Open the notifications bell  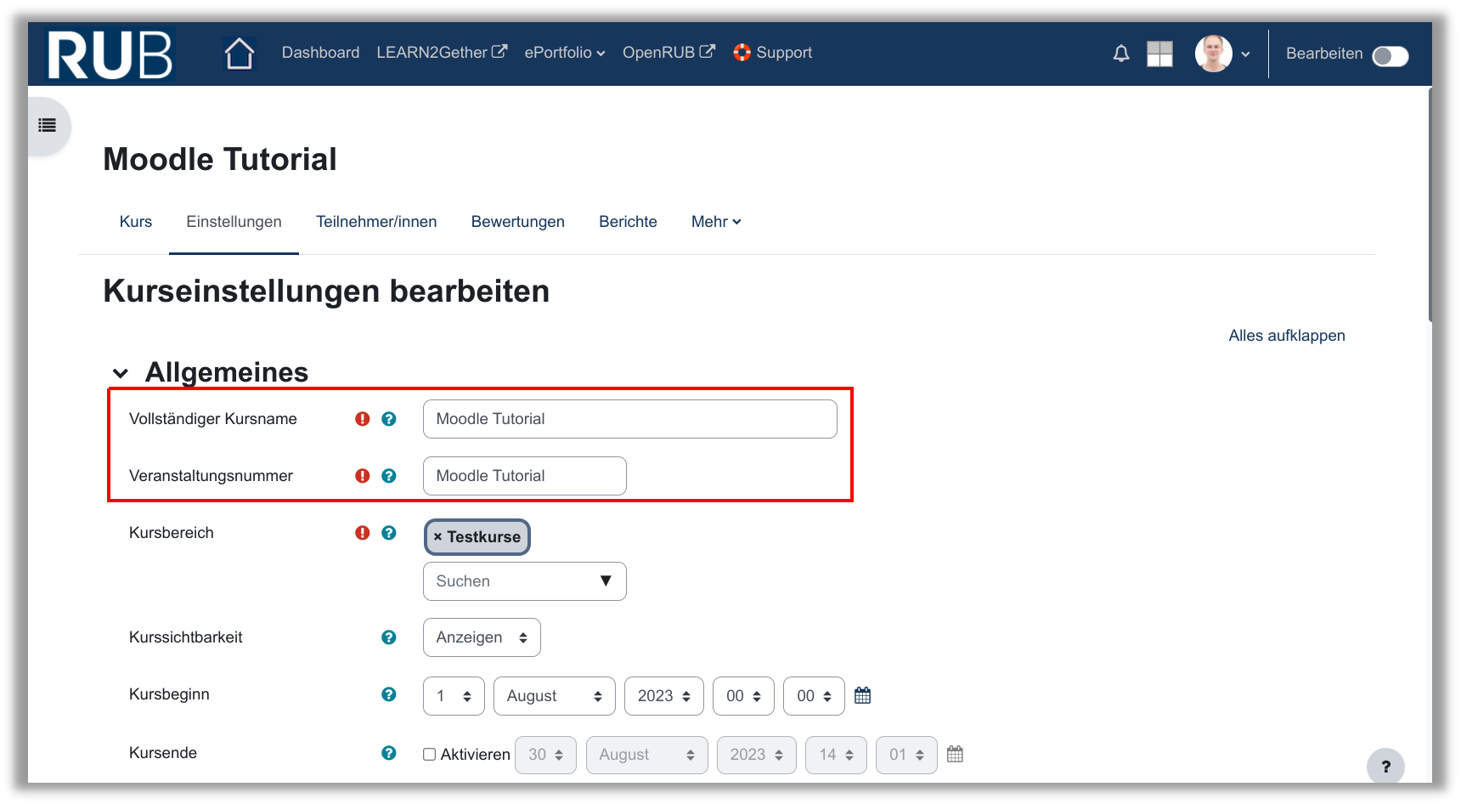(x=1121, y=54)
